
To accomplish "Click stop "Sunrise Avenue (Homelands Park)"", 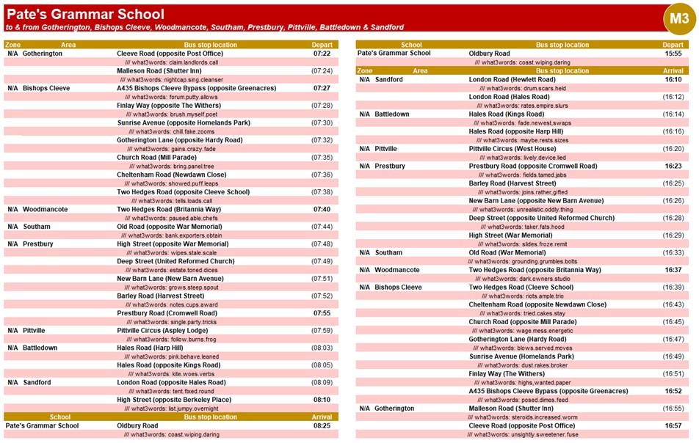I will click(x=521, y=357).
